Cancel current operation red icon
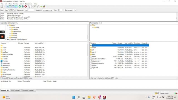Viewport: 178px width, 100px height. [26, 6]
